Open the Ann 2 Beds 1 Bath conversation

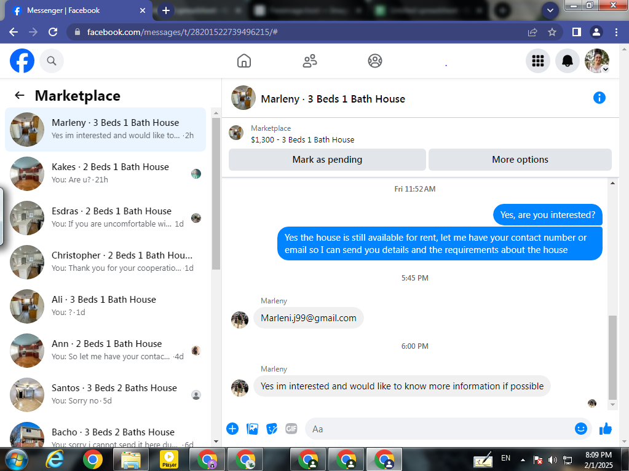[x=105, y=351]
